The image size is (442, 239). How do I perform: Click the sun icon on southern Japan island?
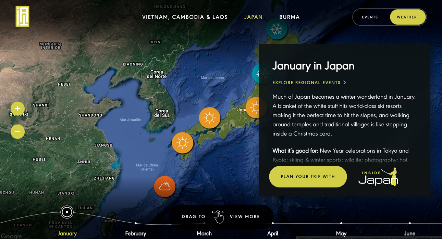tap(182, 143)
